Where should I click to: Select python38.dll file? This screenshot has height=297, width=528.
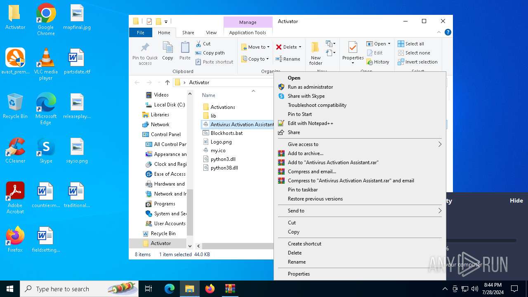coord(224,168)
